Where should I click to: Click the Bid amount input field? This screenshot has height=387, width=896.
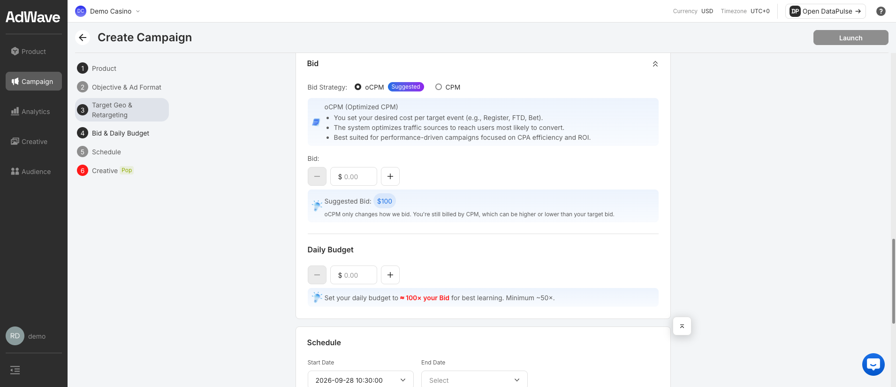(354, 176)
